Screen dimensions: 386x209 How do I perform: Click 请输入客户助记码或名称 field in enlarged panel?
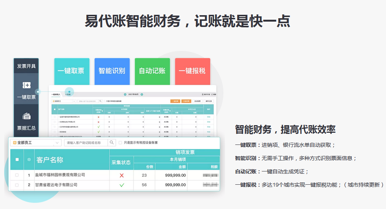86,143
